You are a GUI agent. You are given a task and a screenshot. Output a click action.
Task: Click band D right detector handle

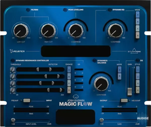click(61, 90)
